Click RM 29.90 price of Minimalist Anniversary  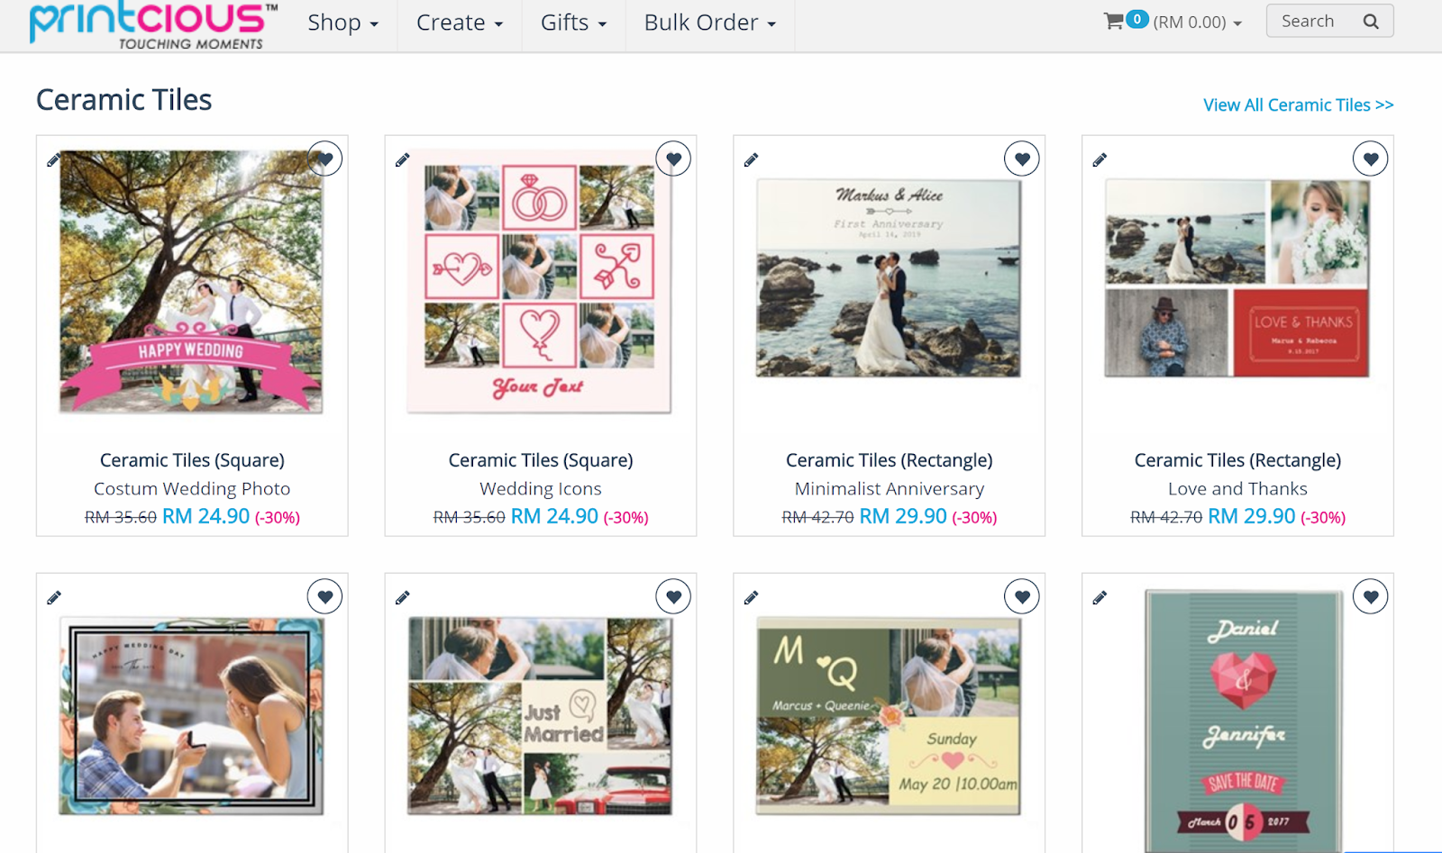pos(903,516)
